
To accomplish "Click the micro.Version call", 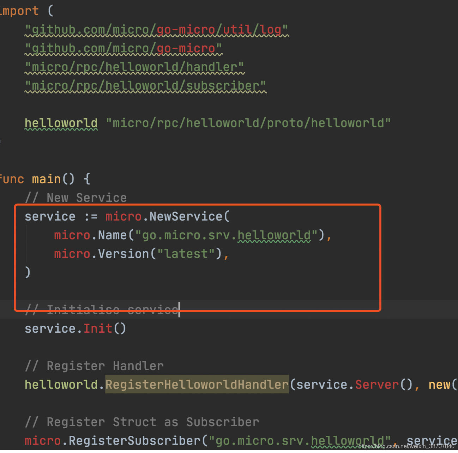I will pyautogui.click(x=101, y=254).
